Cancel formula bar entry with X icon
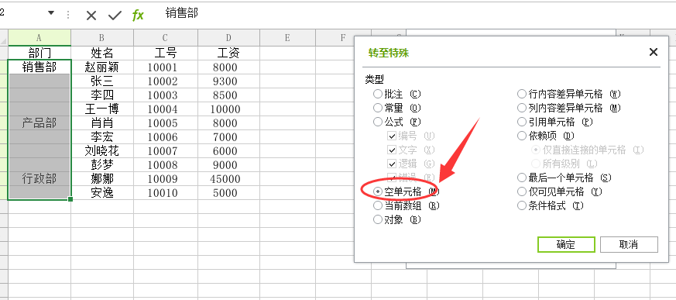The image size is (676, 300). point(91,16)
